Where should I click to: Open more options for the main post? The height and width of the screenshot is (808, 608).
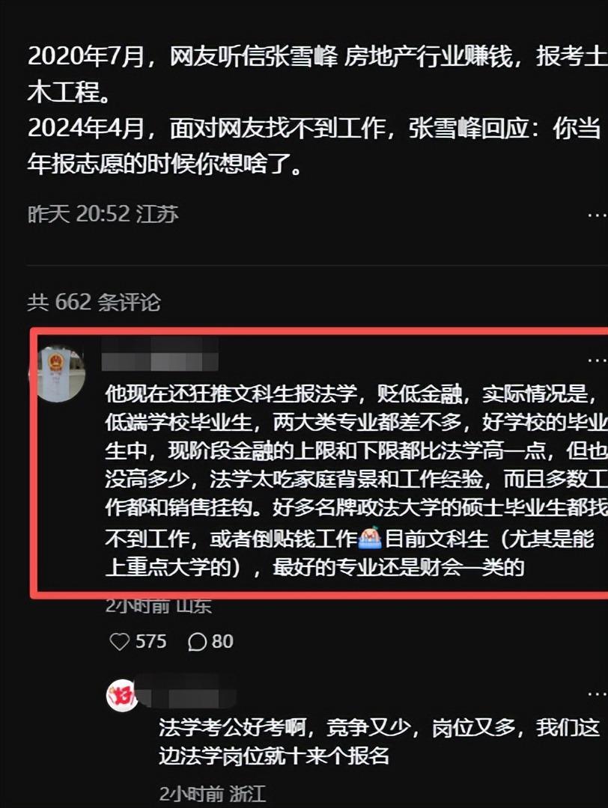598,215
